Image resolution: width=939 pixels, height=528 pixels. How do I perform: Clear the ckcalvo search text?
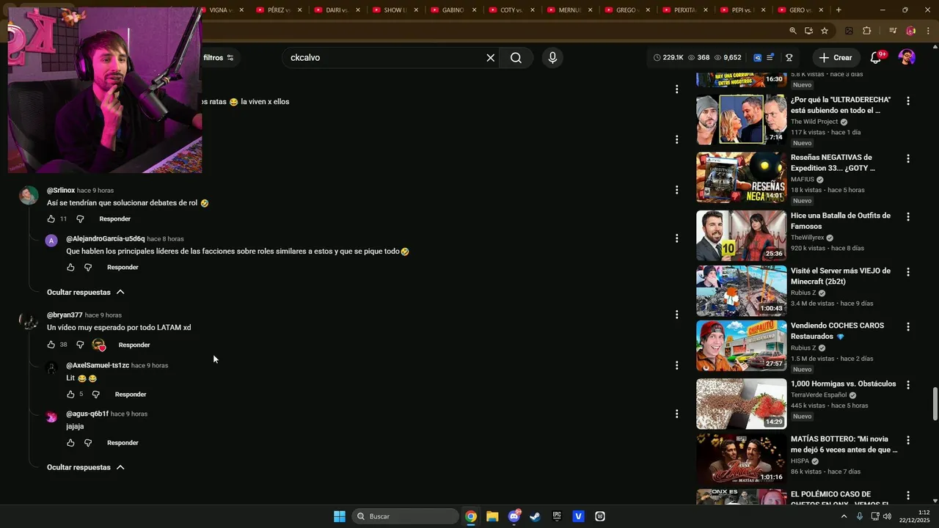point(491,57)
